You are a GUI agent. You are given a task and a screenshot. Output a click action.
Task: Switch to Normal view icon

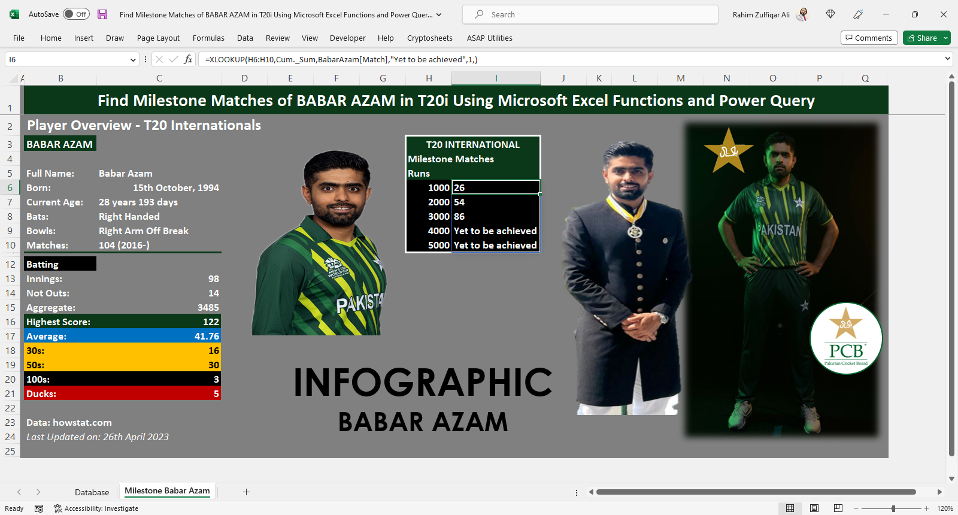click(x=790, y=508)
